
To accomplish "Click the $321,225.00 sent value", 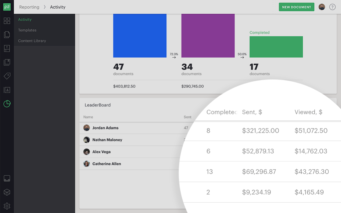I will click(260, 130).
